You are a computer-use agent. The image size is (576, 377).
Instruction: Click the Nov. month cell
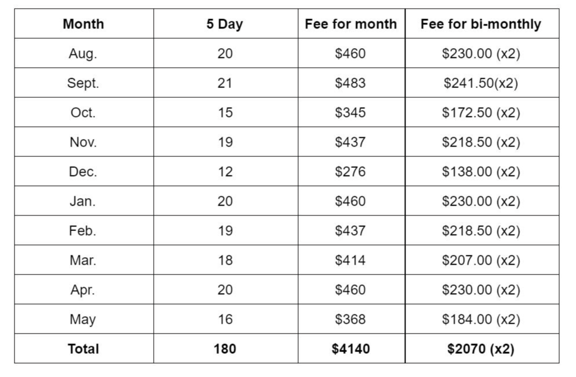point(84,142)
